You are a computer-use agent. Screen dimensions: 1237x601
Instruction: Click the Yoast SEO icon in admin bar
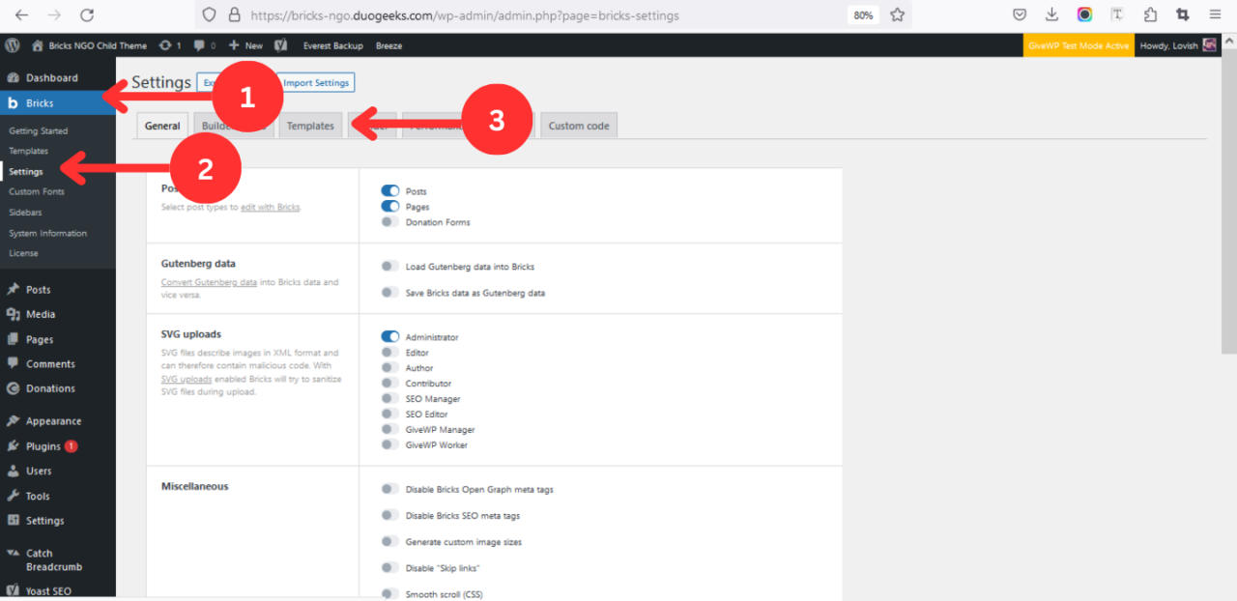(280, 44)
